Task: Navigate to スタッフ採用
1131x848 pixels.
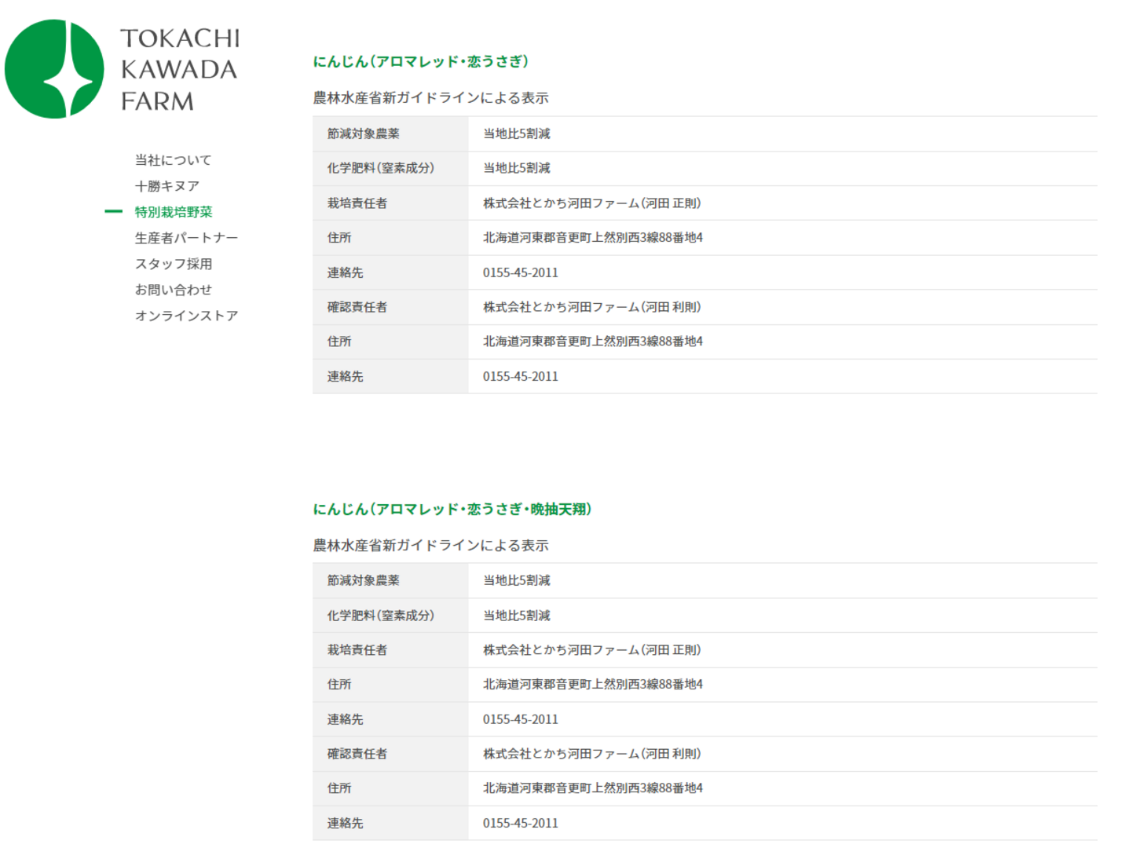Action: tap(174, 264)
